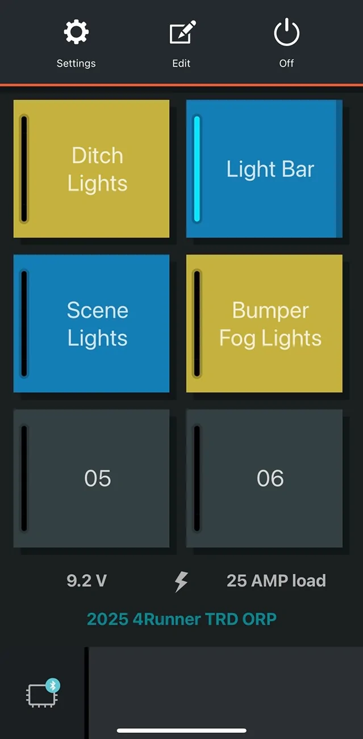This screenshot has width=363, height=739.
Task: Click the Off text label
Action: tap(286, 63)
